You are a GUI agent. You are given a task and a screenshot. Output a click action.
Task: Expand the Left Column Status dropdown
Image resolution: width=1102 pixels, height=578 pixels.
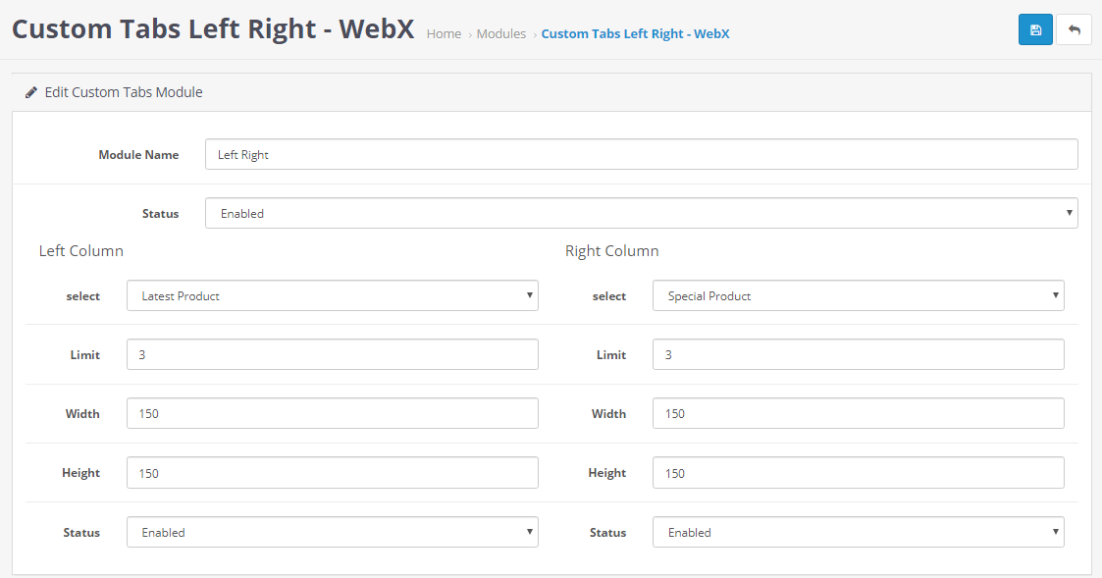pyautogui.click(x=333, y=532)
